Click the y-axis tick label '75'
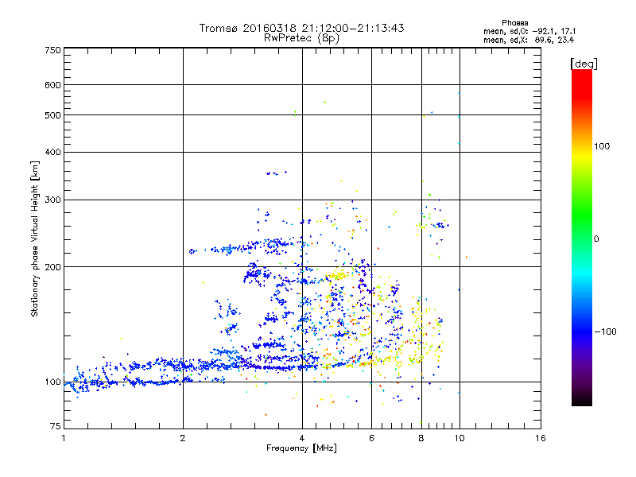The height and width of the screenshot is (477, 636). click(56, 426)
